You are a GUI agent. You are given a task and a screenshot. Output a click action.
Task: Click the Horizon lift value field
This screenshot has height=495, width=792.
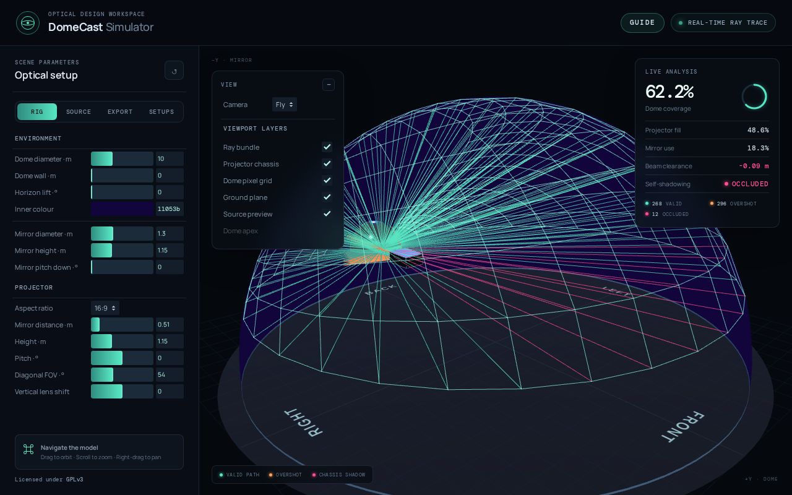click(170, 192)
